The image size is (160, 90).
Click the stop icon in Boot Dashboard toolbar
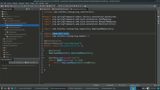[19, 62]
